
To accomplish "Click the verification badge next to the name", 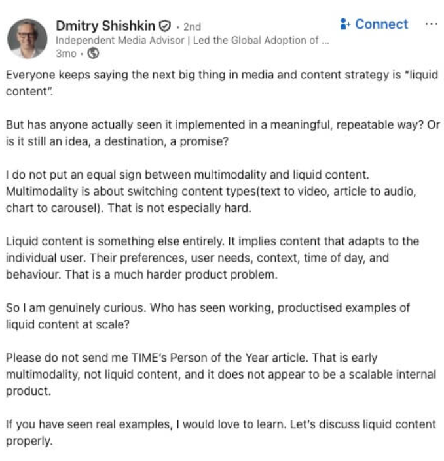I will 165,26.
